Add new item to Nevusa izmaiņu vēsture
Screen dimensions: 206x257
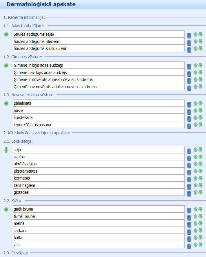(x=6, y=104)
